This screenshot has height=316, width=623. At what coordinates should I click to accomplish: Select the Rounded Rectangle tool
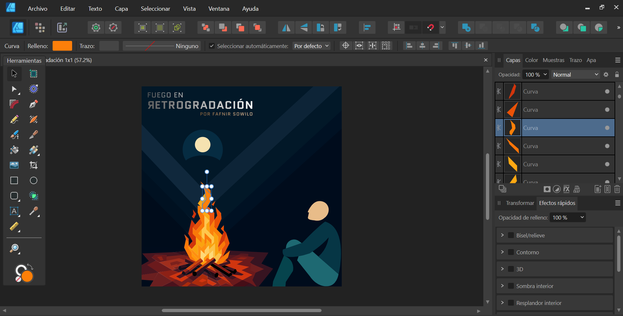point(14,196)
